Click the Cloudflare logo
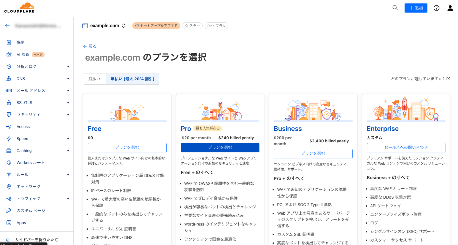The height and width of the screenshot is (245, 458). pos(19,8)
